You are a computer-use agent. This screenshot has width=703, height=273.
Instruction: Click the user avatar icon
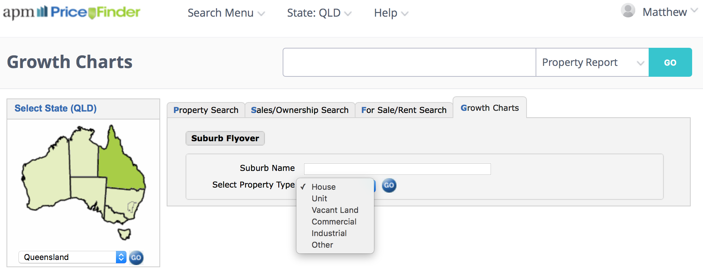click(628, 10)
